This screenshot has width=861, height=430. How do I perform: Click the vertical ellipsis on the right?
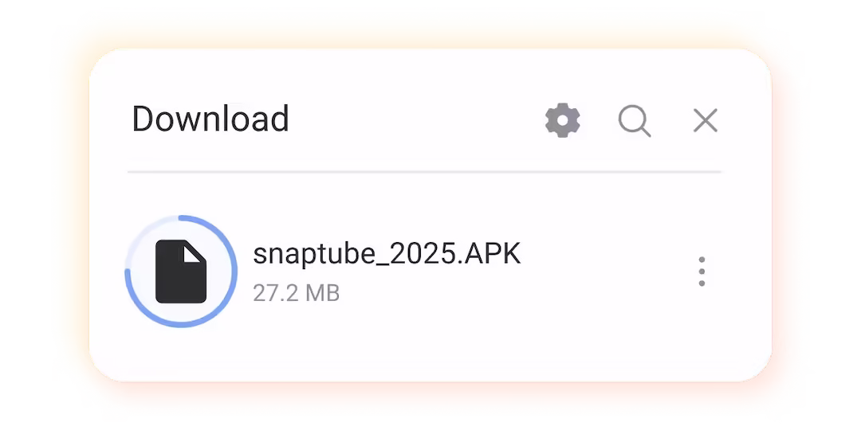pyautogui.click(x=702, y=271)
